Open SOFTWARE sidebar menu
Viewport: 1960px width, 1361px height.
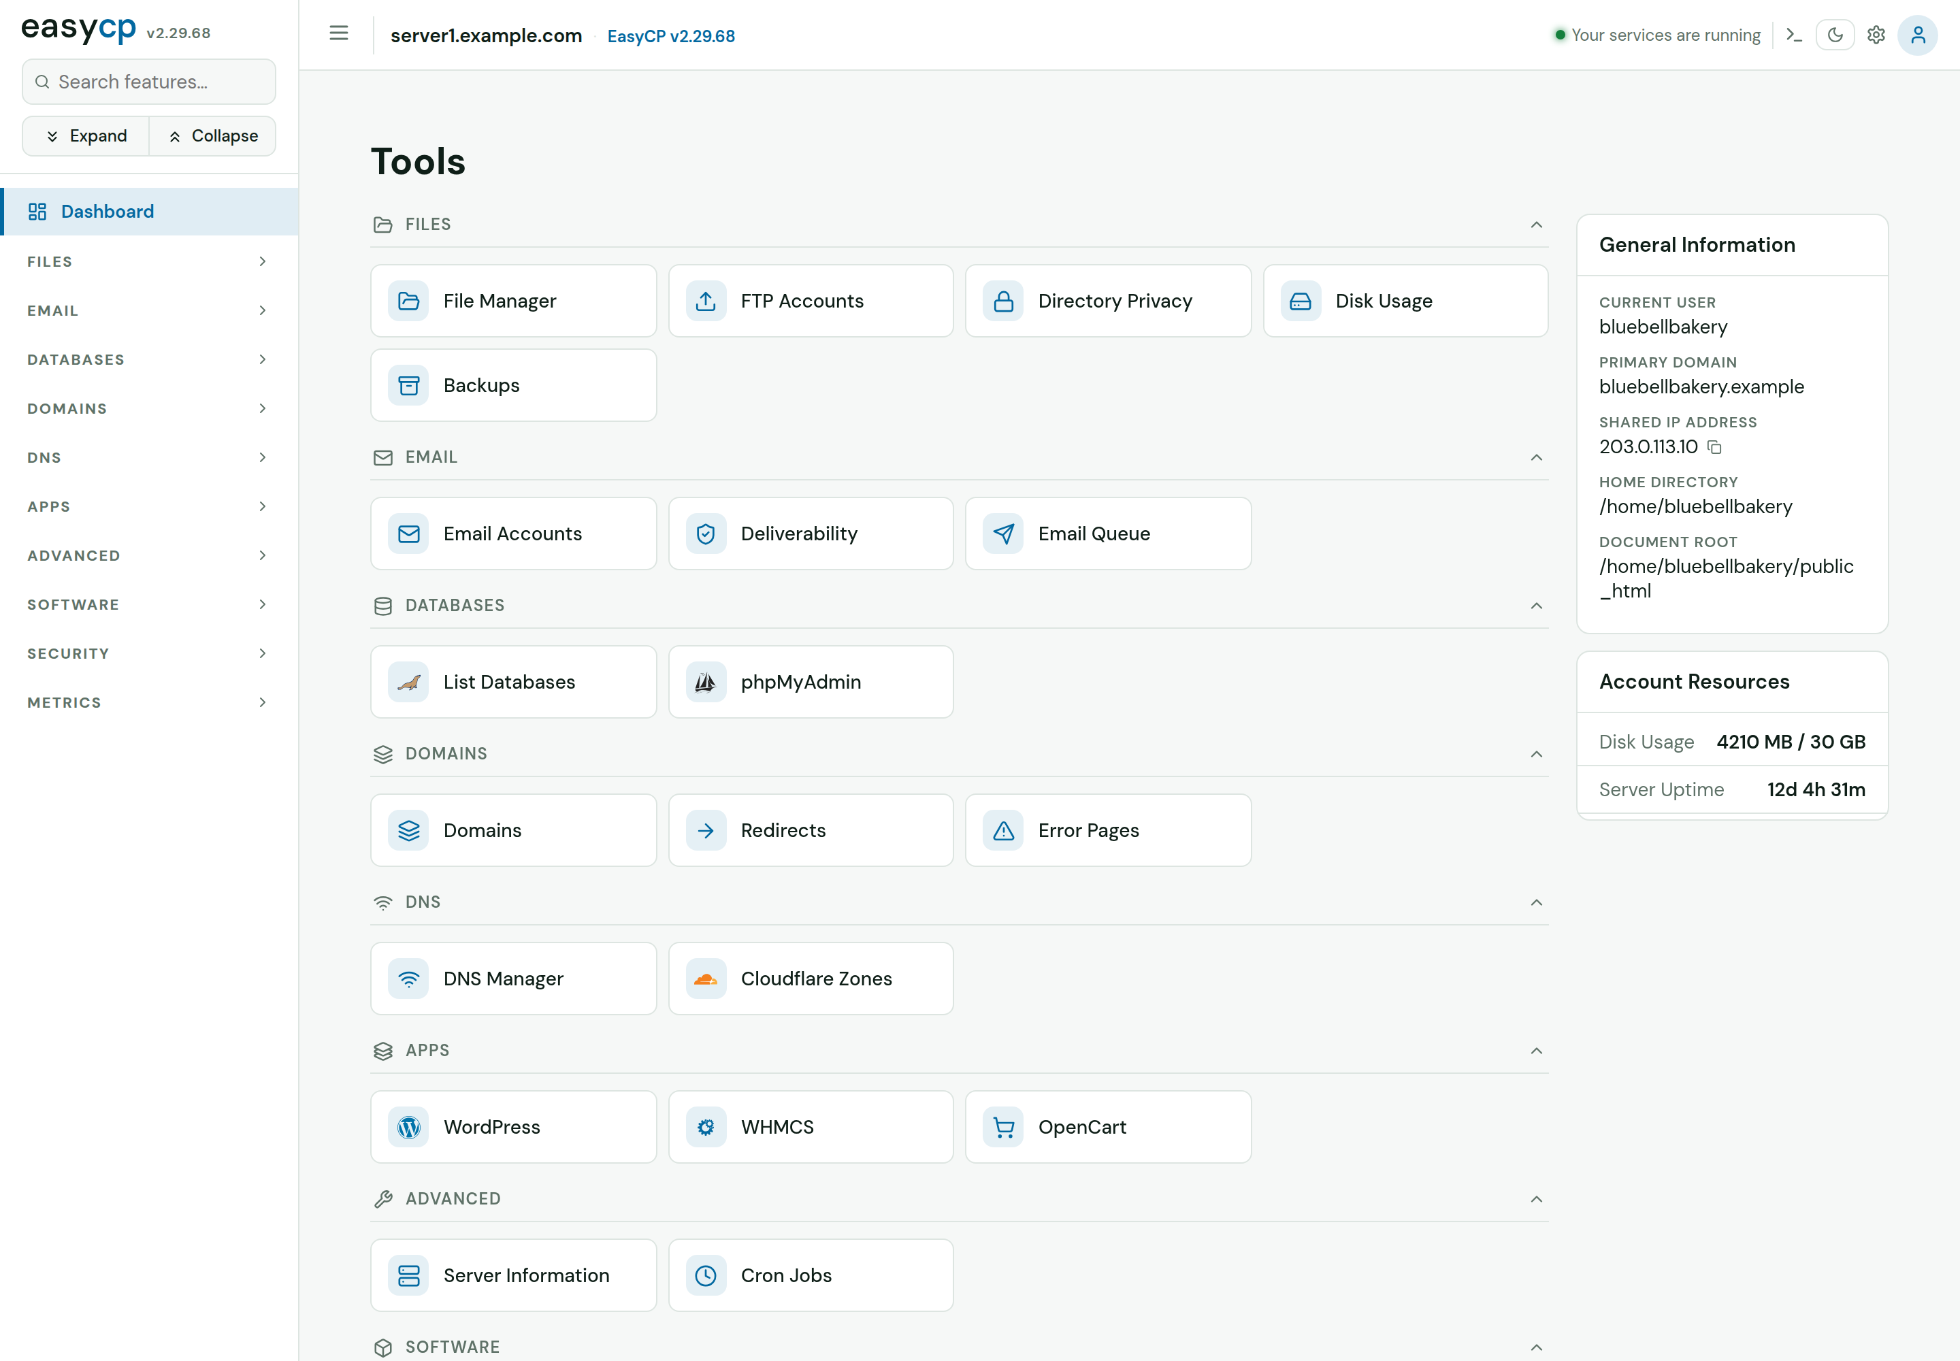point(148,604)
